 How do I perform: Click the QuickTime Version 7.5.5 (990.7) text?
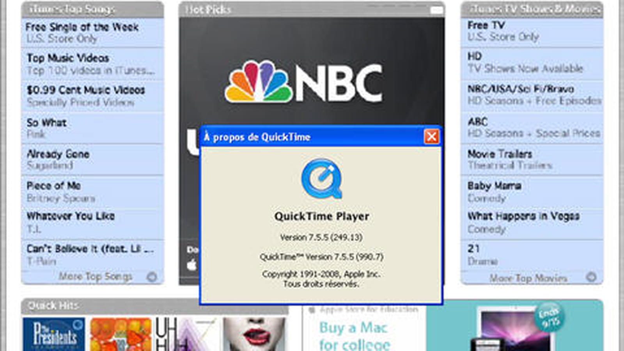point(322,257)
